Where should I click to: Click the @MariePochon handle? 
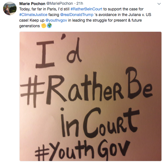[60, 4]
